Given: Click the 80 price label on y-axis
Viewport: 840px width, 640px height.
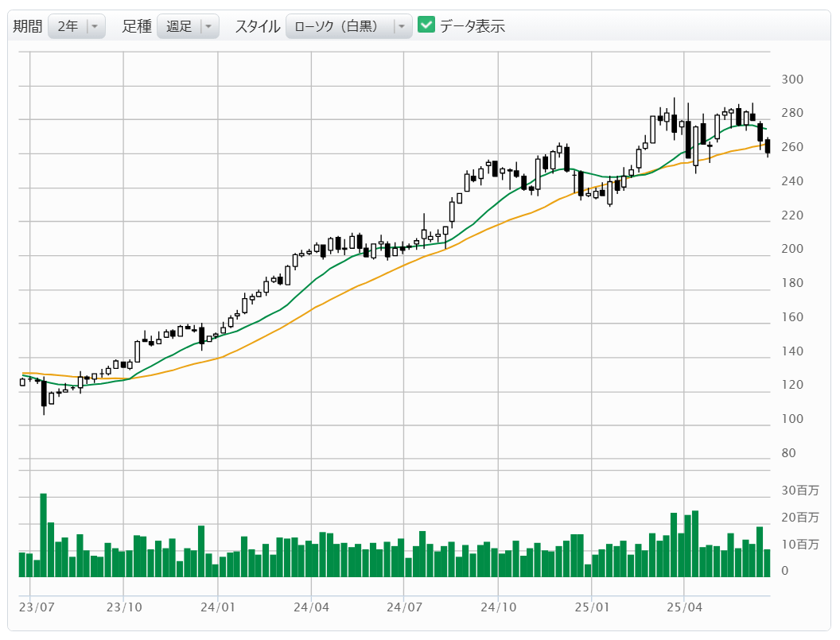Looking at the screenshot, I should click(x=788, y=453).
